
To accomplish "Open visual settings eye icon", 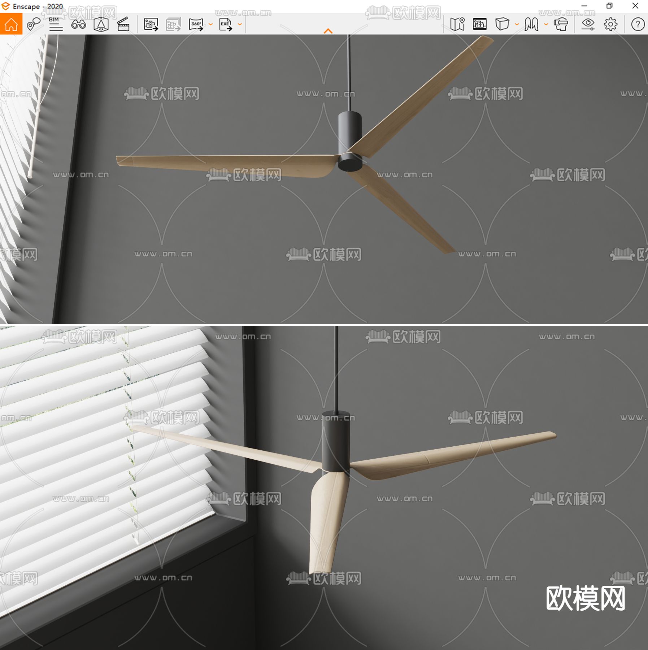I will 588,24.
